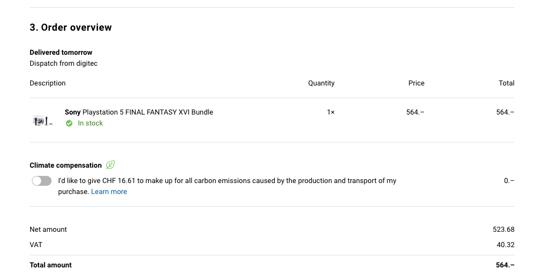This screenshot has width=547, height=274.
Task: Click the Climate compensation heading
Action: click(x=66, y=165)
